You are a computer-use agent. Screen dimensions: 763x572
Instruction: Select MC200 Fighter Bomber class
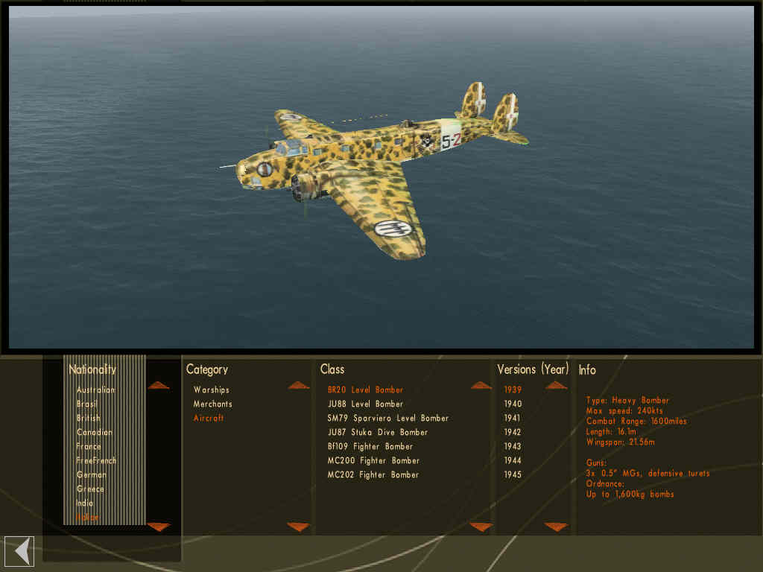point(373,460)
